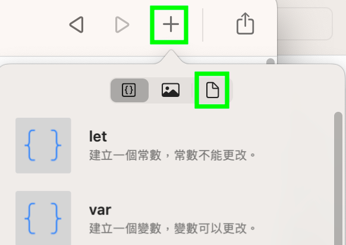This screenshot has height=245, width=346.
Task: Click the editor scrollbar behind the popover
Action: 270,61
